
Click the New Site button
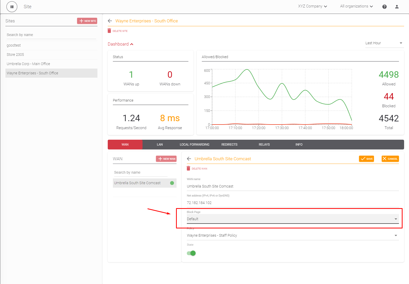[87, 21]
